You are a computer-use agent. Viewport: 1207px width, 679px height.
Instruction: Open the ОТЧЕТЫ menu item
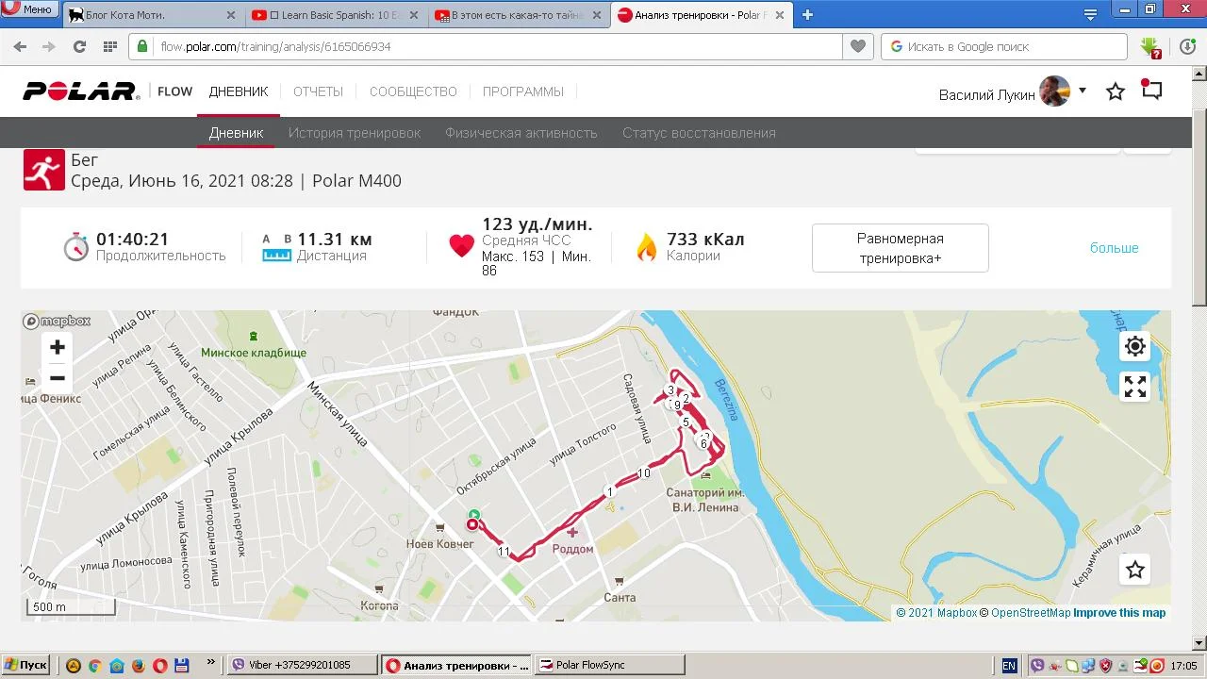click(318, 91)
